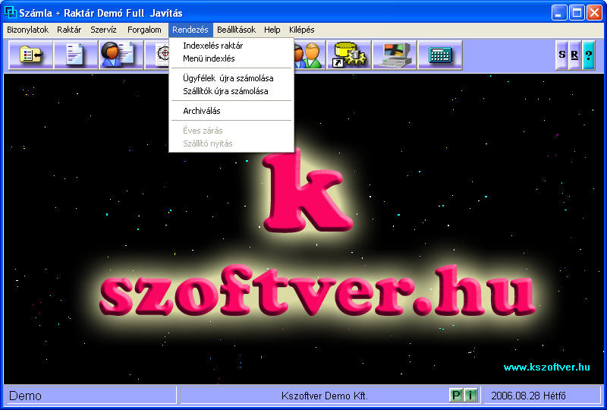The width and height of the screenshot is (607, 410).
Task: Open the Raktár menu
Action: click(69, 30)
